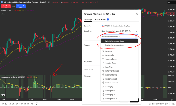Click the 06:45:18 UTC+5:30 timezone clock

(156, 104)
